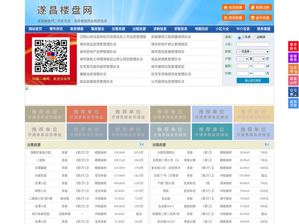Image resolution: width=299 pixels, height=224 pixels.
Task: Click the 确认提交搜索 search button
Action: point(253,80)
